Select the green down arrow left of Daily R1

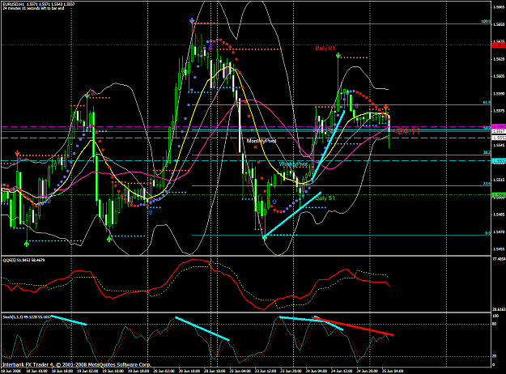tap(338, 56)
